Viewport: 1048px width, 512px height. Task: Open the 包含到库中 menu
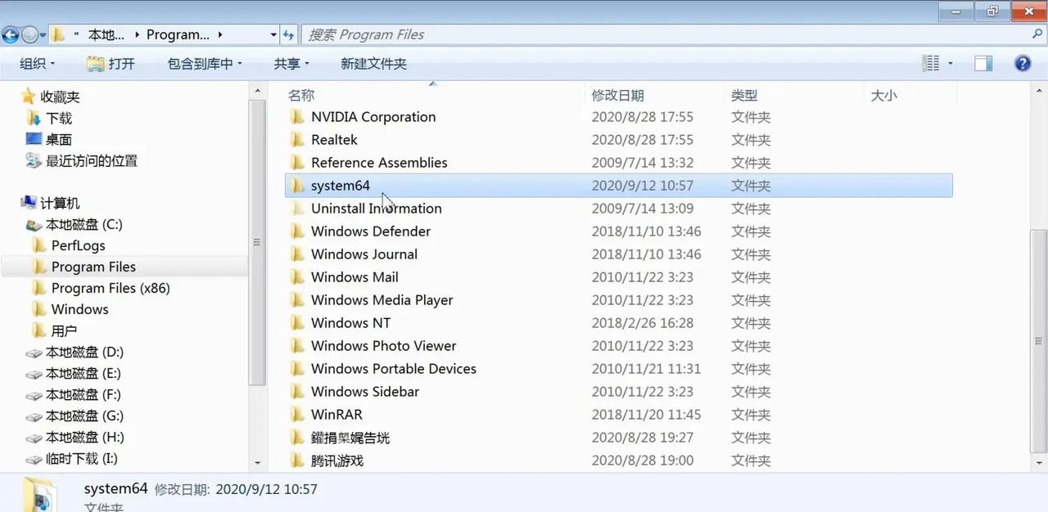(x=205, y=64)
